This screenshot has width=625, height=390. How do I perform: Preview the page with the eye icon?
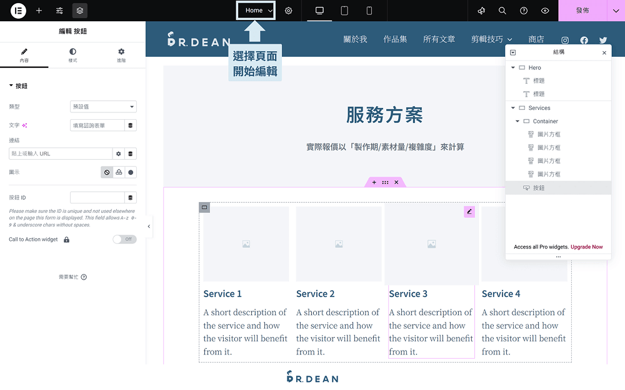tap(544, 11)
